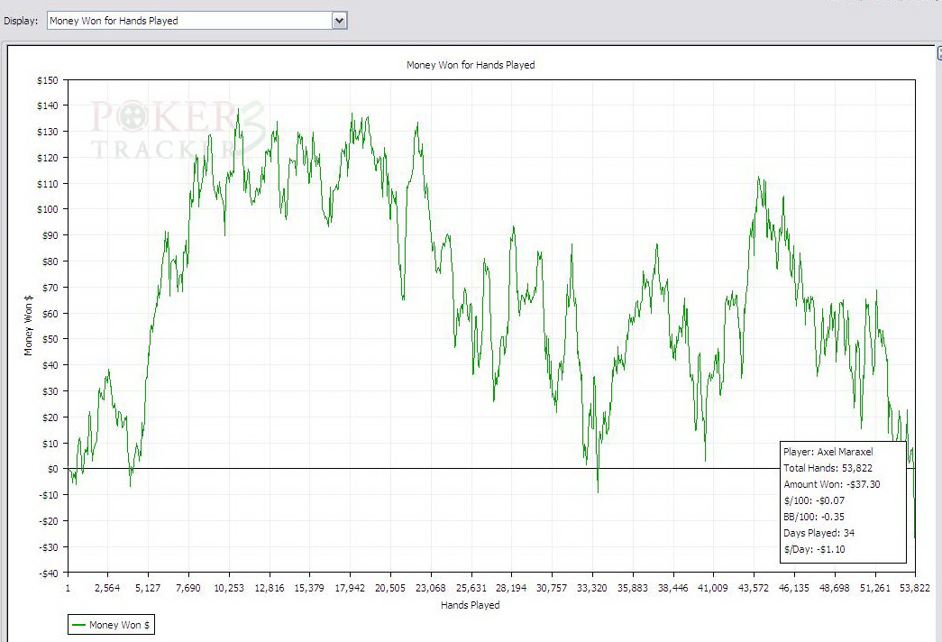The image size is (942, 642).
Task: Select the Money Won $ legend label
Action: tap(119, 624)
